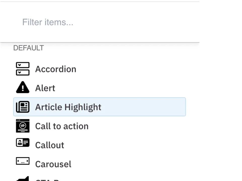Collapse the DEFAULT component group
This screenshot has height=181, width=242.
[x=28, y=48]
